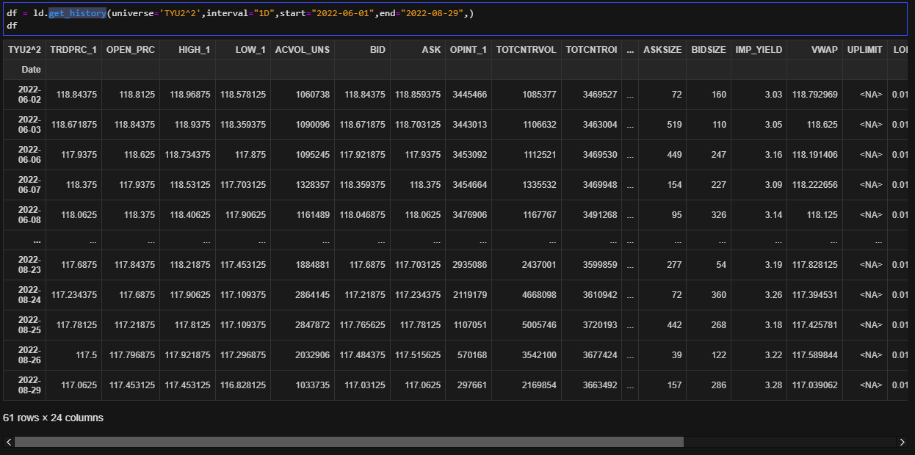
Task: Click the Date index label
Action: coord(31,70)
